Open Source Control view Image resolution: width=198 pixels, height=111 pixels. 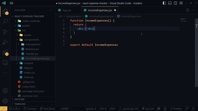pos(5,32)
